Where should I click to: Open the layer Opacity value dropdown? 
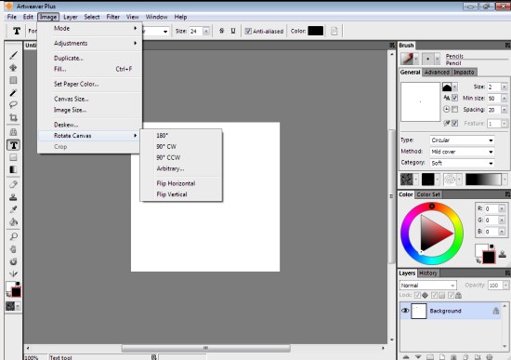click(x=505, y=286)
